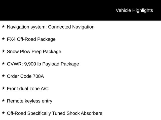161x120 pixels.
Task: Click the star beside Remote keyless entry
Action: click(3, 100)
